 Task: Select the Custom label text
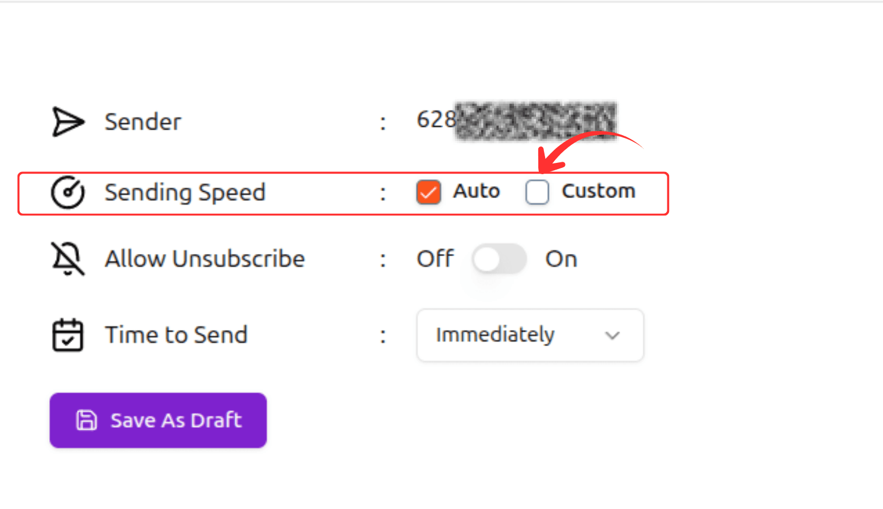pyautogui.click(x=598, y=191)
